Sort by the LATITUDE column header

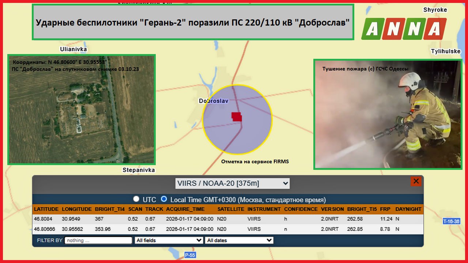46,209
